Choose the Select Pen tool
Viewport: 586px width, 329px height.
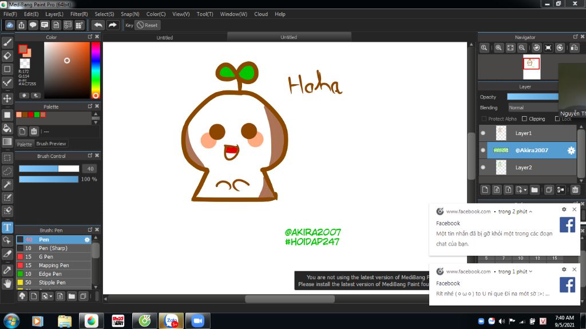7,197
